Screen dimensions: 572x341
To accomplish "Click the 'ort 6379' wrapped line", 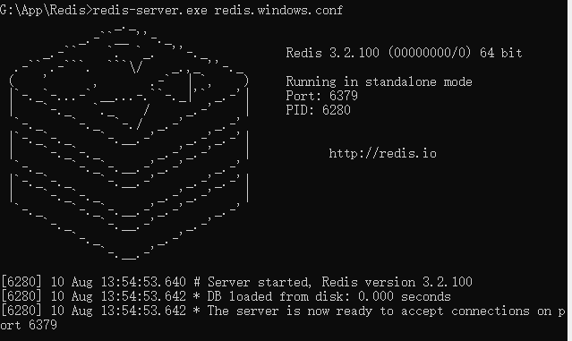I will click(29, 325).
